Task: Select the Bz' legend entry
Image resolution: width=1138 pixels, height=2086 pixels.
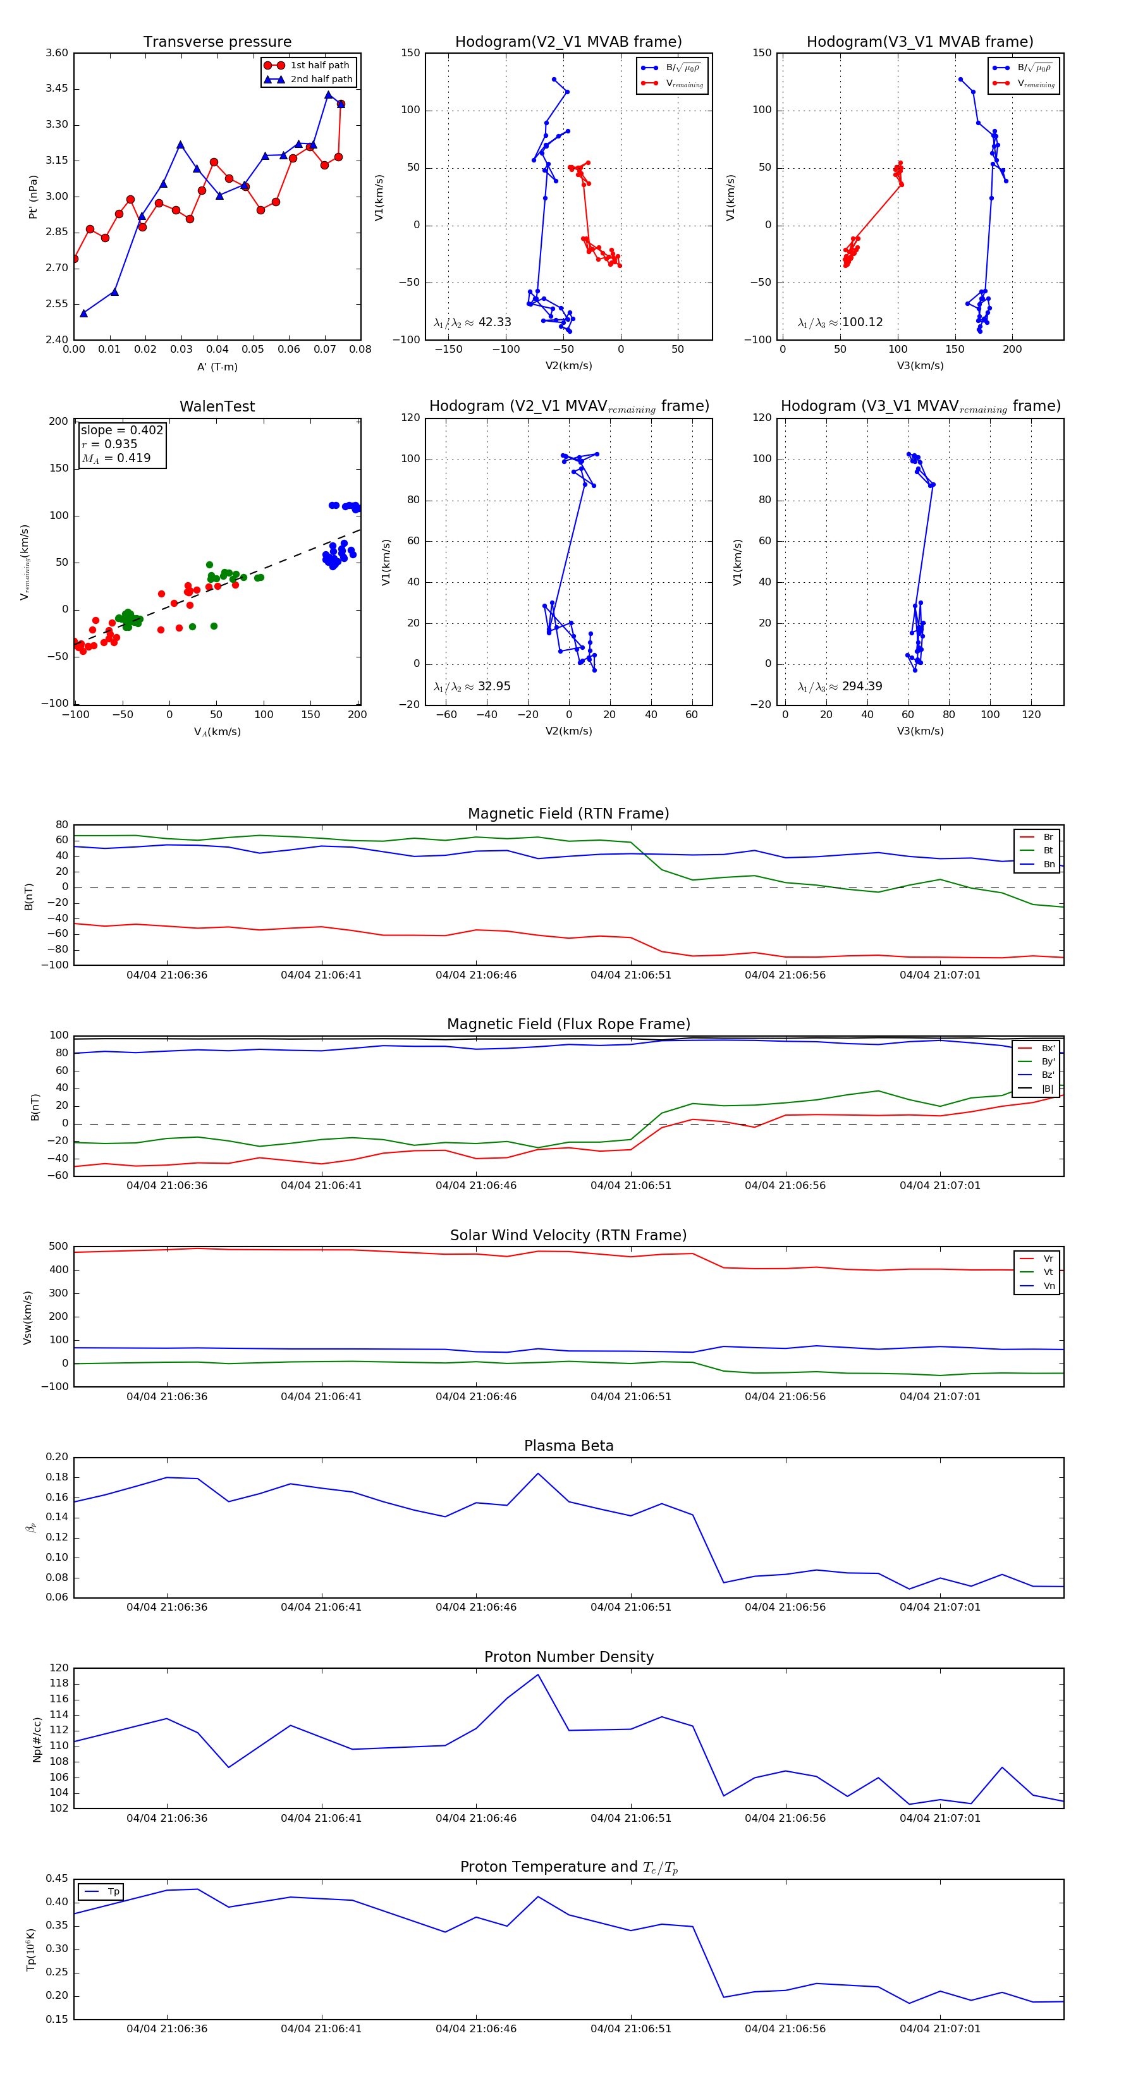Action: 1037,1075
